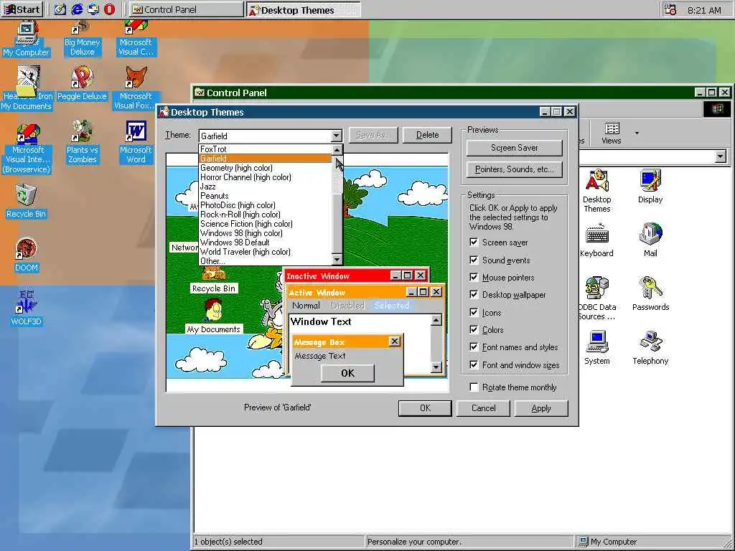Open the Microsoft Word desktop shortcut
735x551 pixels.
[136, 142]
